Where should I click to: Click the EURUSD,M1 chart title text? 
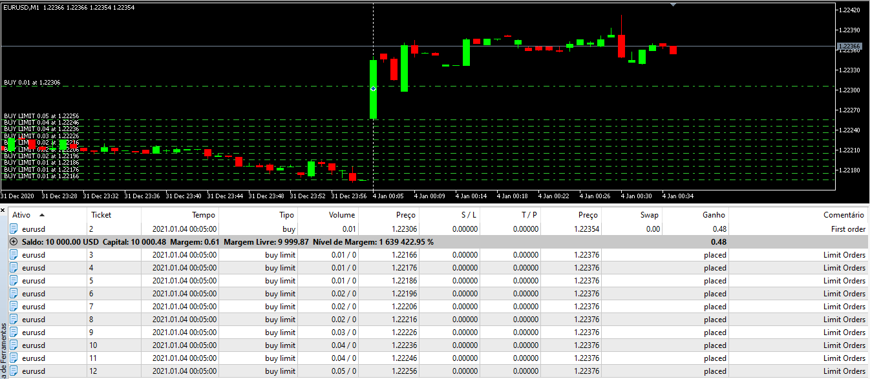(x=22, y=7)
